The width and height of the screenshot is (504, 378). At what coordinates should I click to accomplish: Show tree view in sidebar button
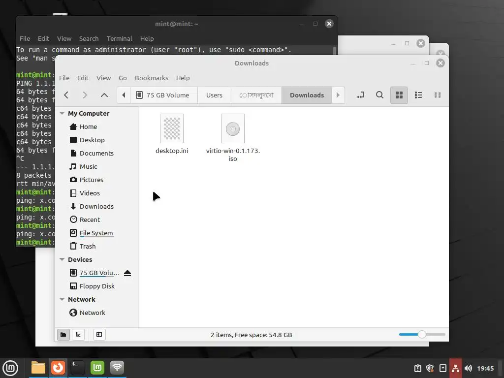[x=78, y=335]
